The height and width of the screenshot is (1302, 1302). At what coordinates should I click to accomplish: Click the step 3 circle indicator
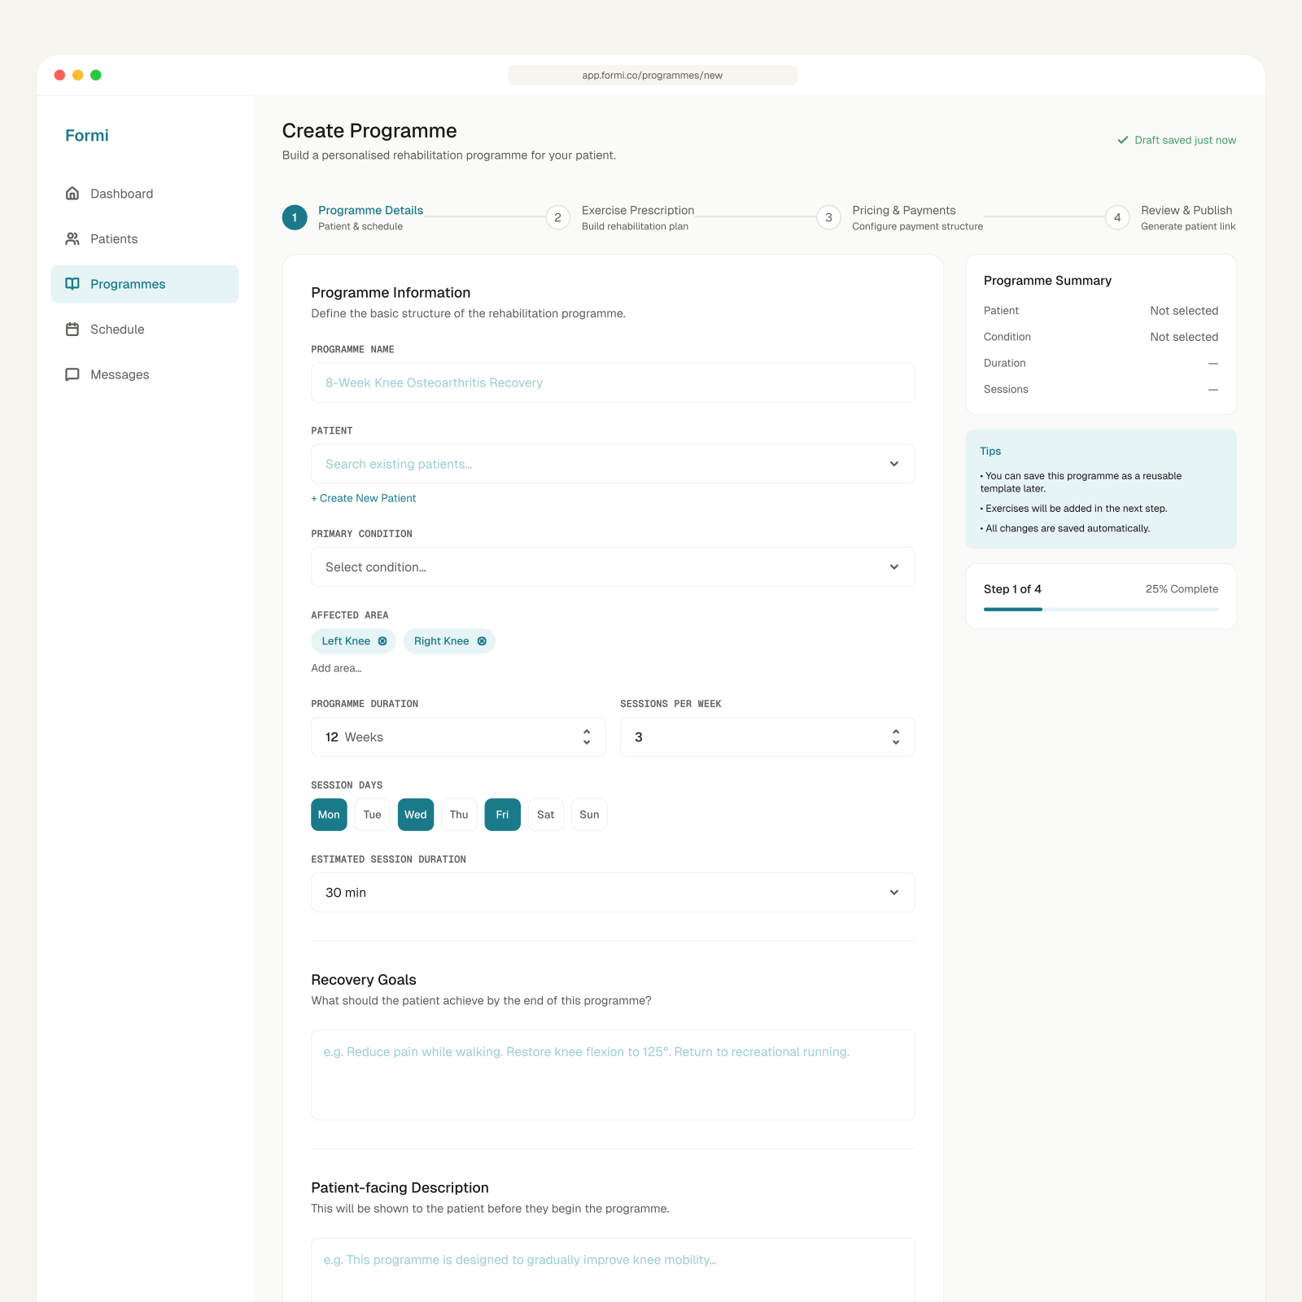click(x=828, y=217)
